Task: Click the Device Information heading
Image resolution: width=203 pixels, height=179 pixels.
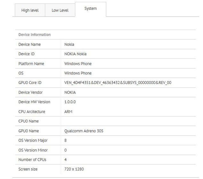Action: (35, 35)
